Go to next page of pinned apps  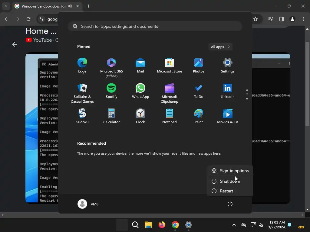[x=247, y=99]
